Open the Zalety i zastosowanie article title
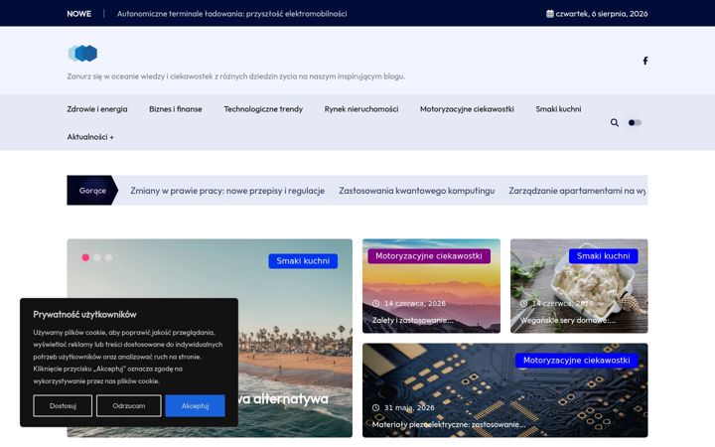715x447 pixels. 413,320
